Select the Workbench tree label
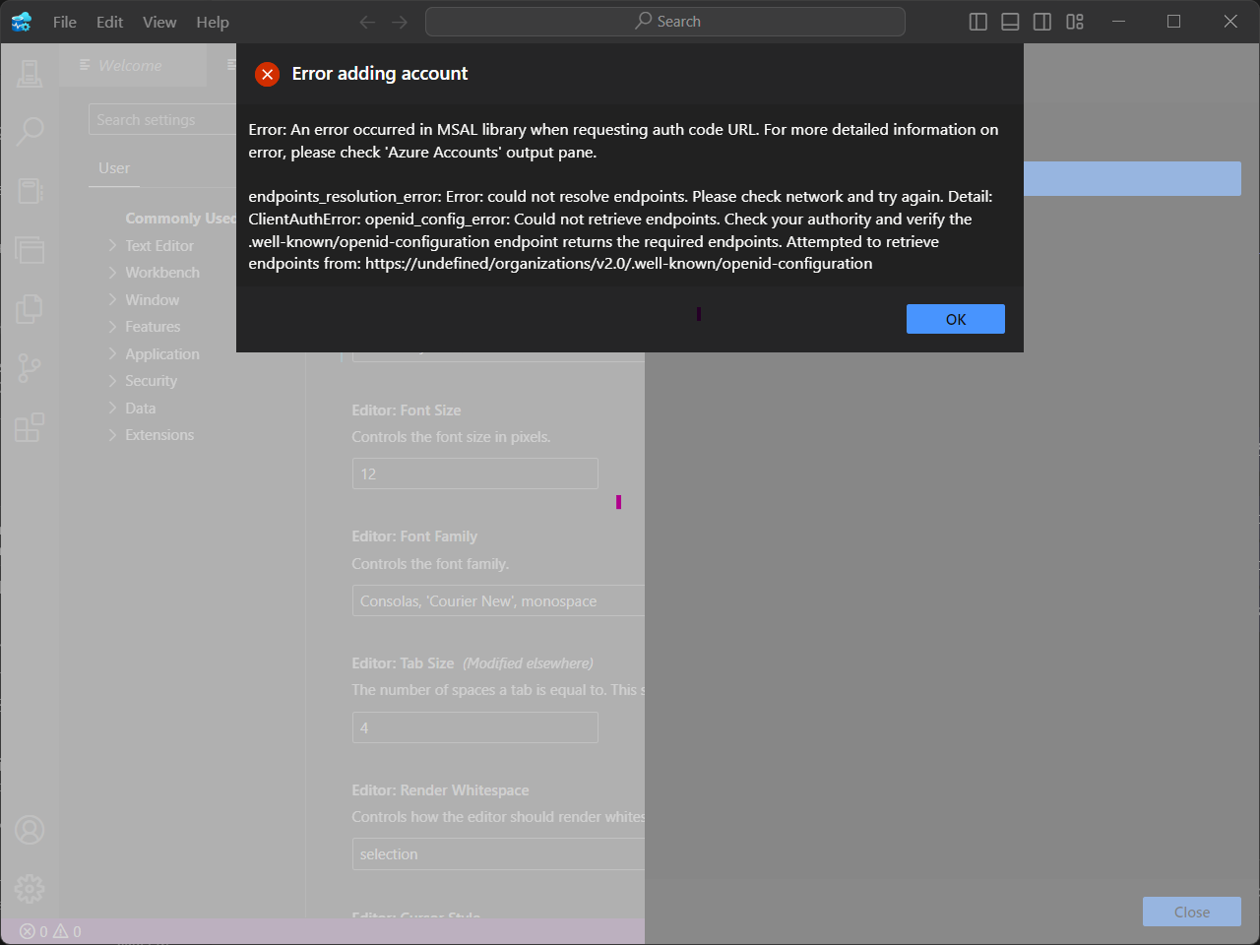The height and width of the screenshot is (945, 1260). (x=162, y=273)
